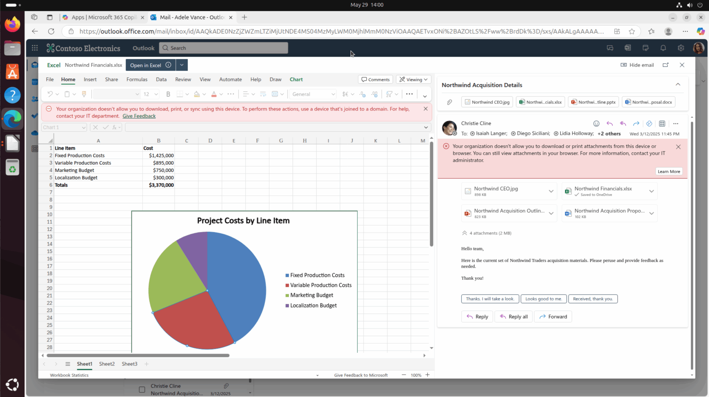
Task: Click the Reply arrow icon above the email
Action: 610,123
